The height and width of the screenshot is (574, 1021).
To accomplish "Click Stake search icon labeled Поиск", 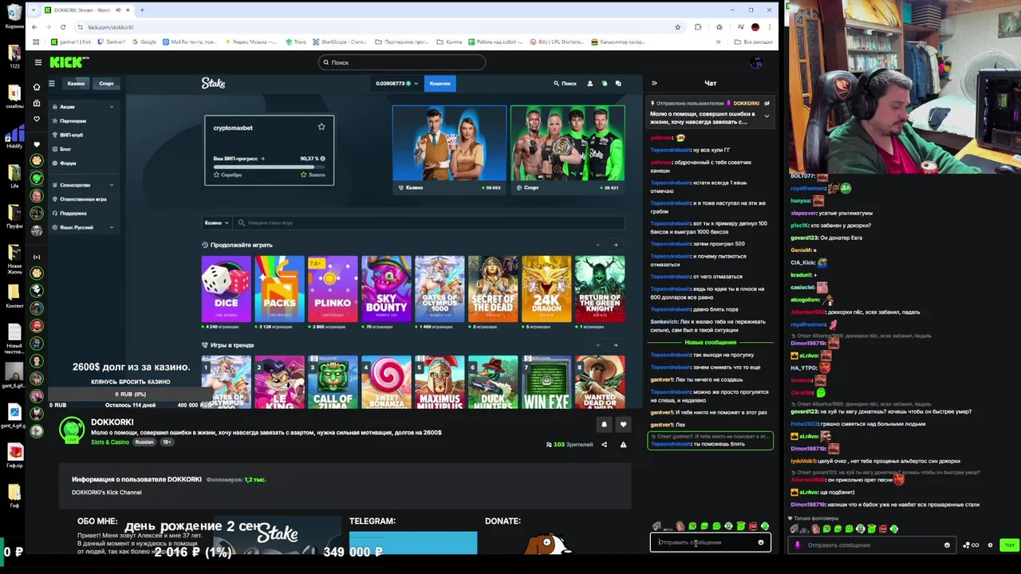I will point(565,83).
